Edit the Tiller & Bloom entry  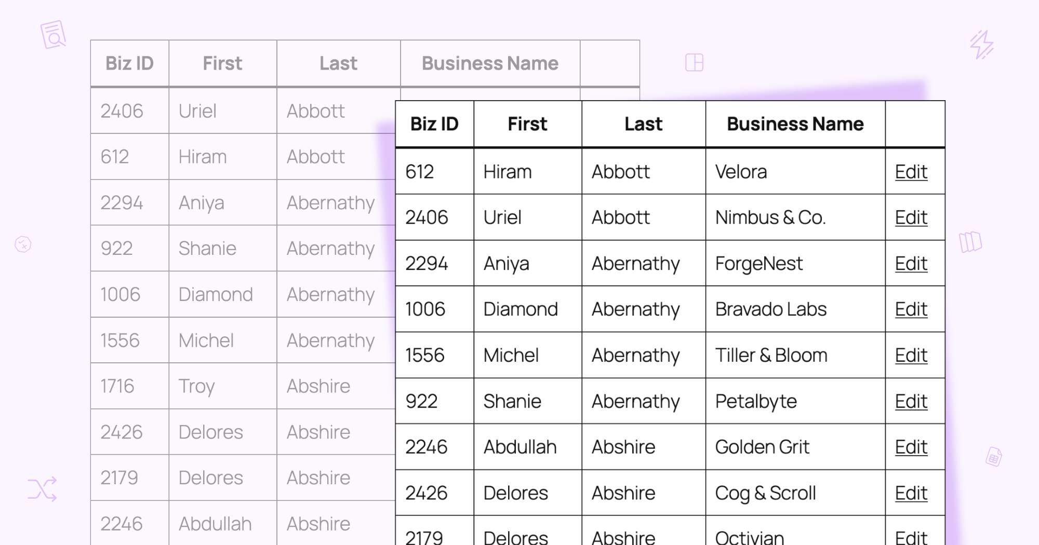tap(911, 356)
